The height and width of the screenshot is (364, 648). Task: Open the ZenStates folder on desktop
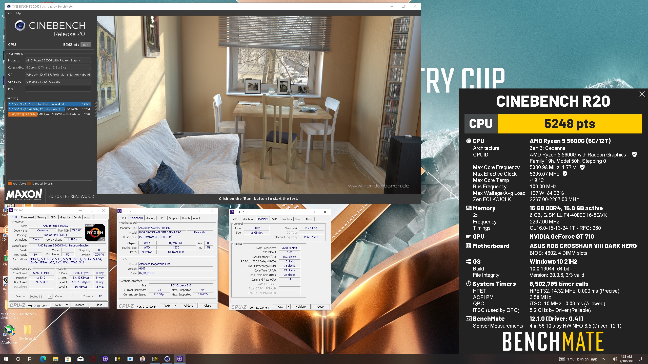tap(28, 332)
